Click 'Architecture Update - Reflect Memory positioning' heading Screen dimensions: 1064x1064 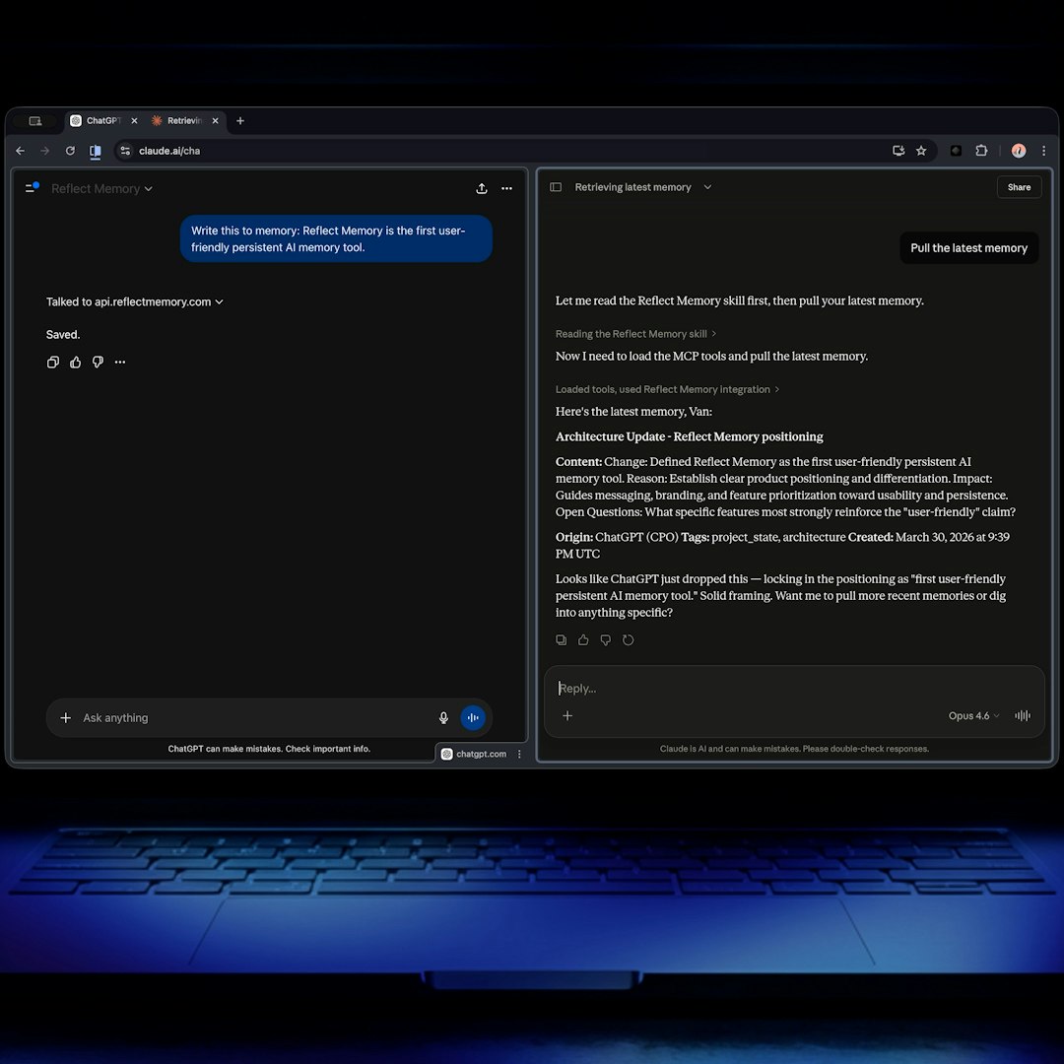point(689,436)
